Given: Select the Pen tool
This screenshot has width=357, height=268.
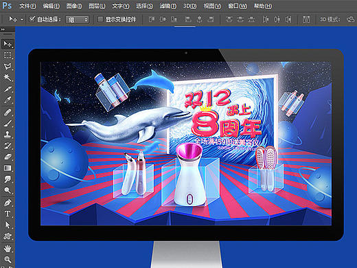Looking at the screenshot, I should click(x=8, y=203).
